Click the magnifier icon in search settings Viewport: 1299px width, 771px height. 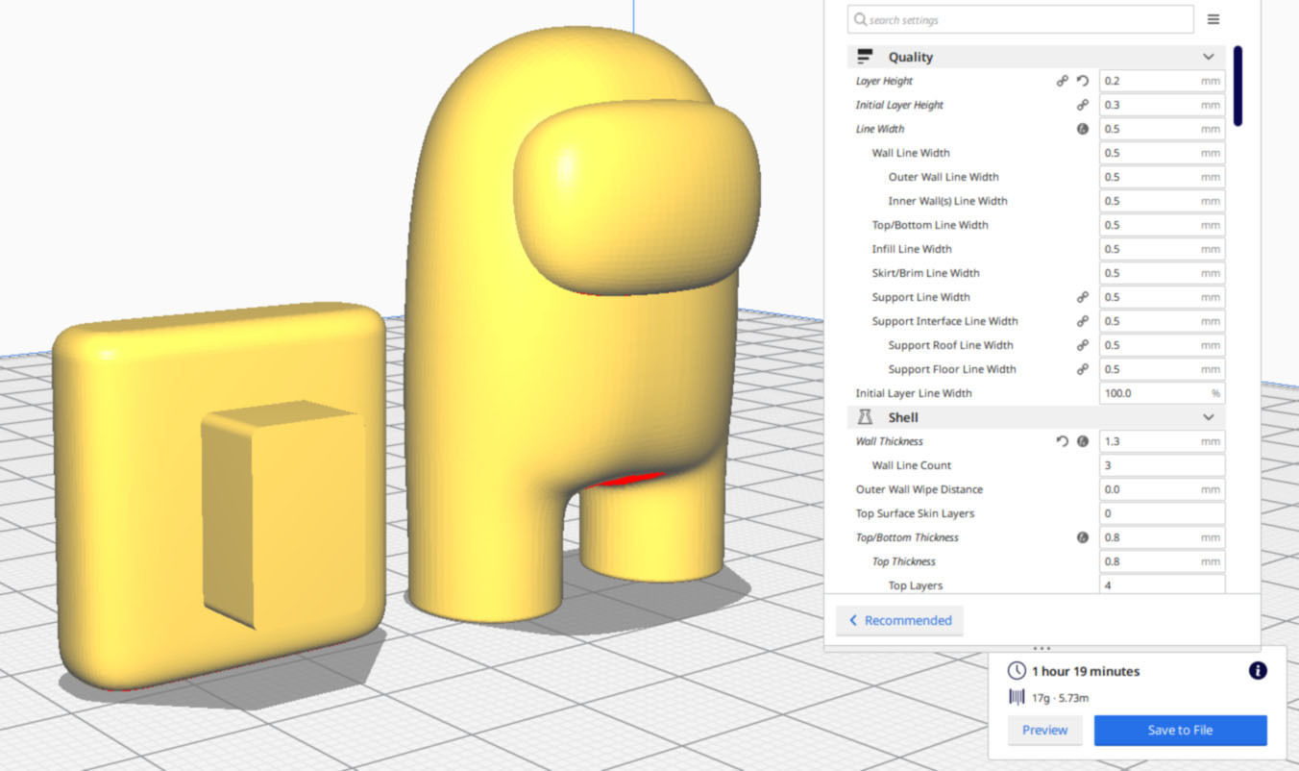tap(860, 20)
